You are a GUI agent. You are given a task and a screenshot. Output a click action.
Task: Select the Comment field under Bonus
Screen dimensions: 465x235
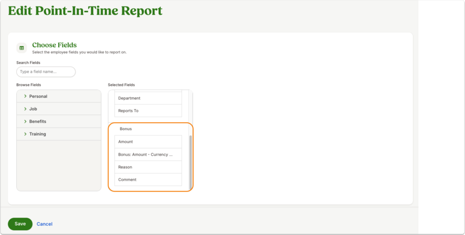tap(148, 180)
